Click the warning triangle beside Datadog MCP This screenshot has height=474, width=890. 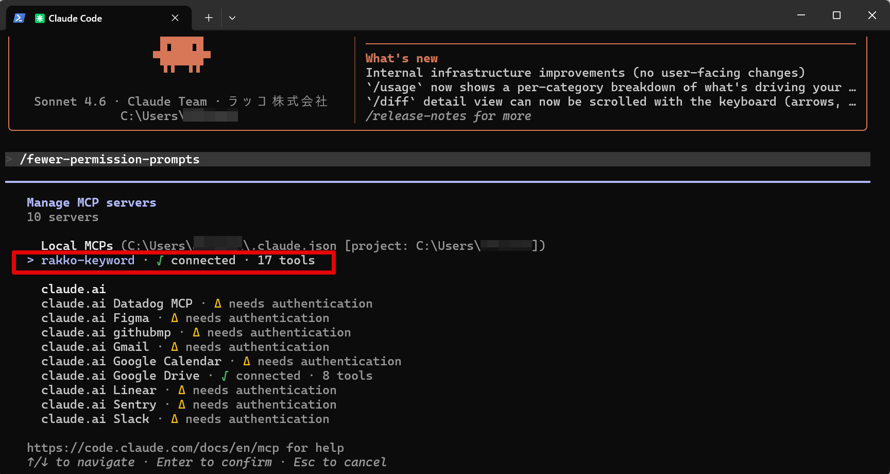[x=218, y=303]
